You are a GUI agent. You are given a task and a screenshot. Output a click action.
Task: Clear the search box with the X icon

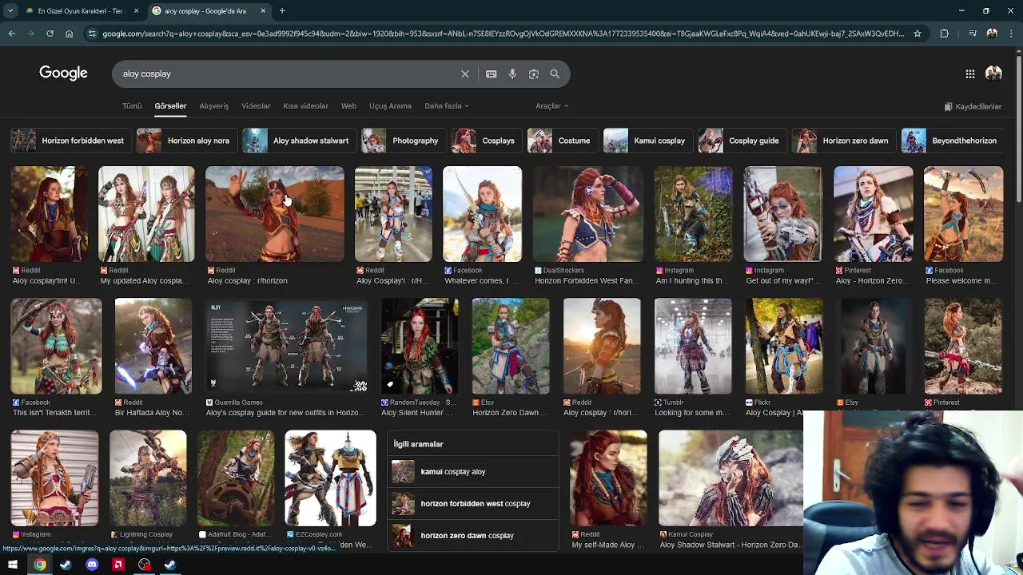click(x=465, y=73)
